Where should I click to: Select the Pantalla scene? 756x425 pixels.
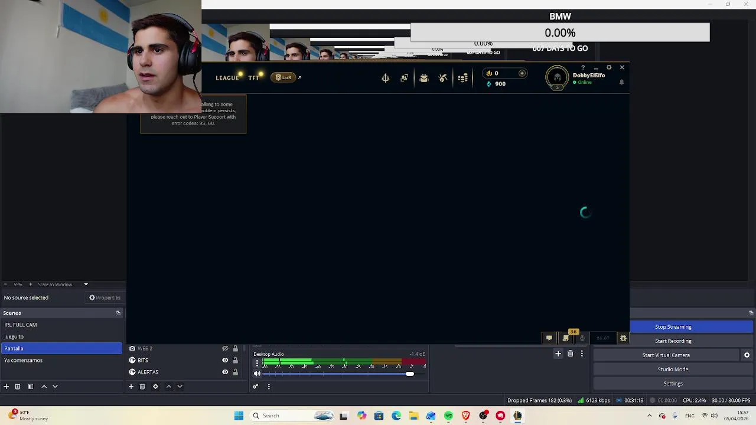pyautogui.click(x=61, y=348)
